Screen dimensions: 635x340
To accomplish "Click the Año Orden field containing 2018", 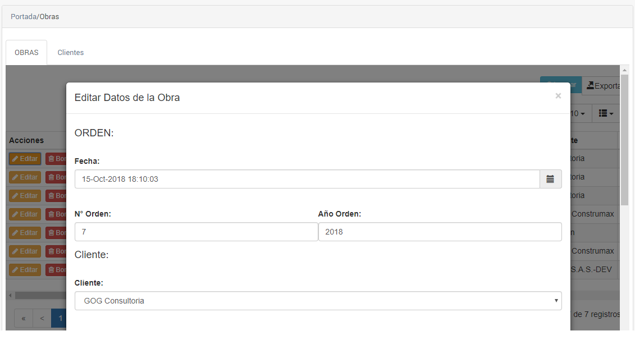I will coord(440,232).
